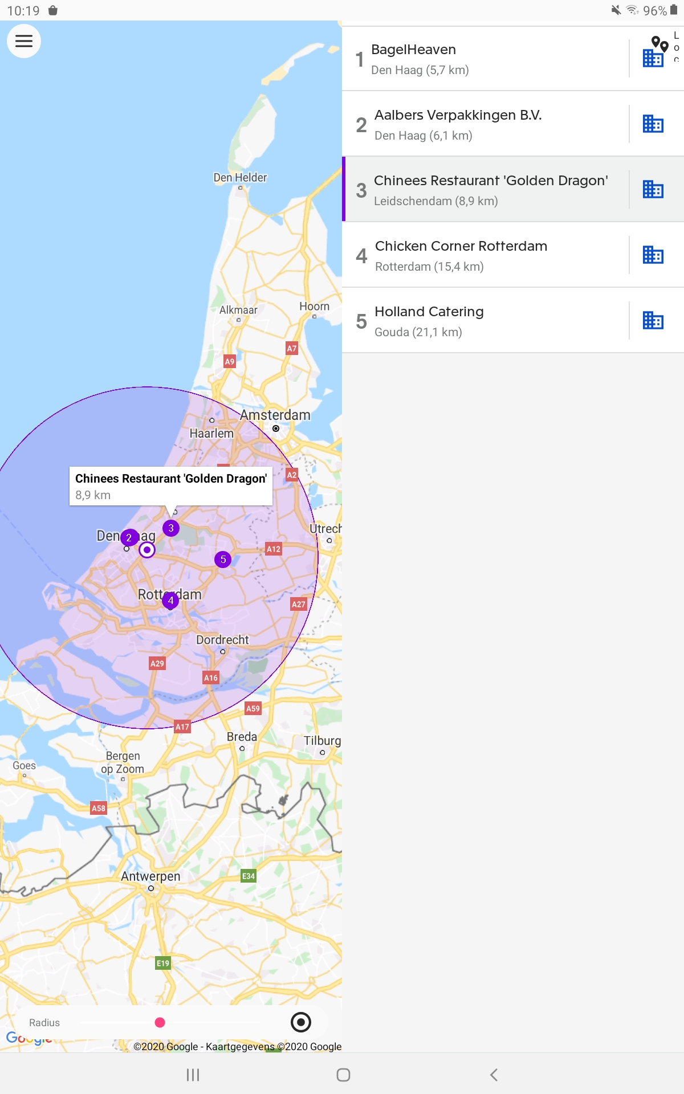
Task: Tap the A12 highway shield on the map
Action: 274,549
